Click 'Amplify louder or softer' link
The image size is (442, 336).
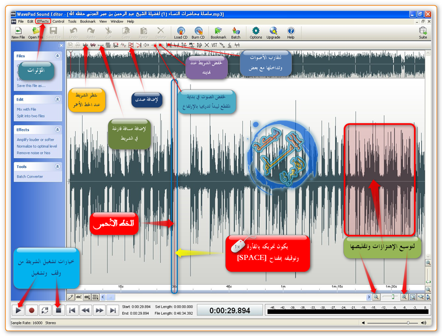[x=36, y=140]
